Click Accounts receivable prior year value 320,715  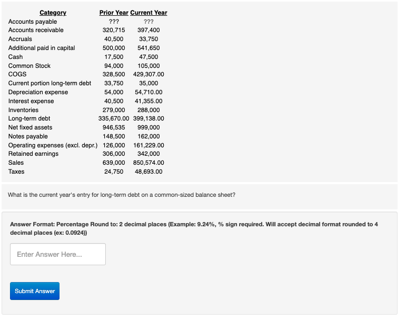point(114,30)
